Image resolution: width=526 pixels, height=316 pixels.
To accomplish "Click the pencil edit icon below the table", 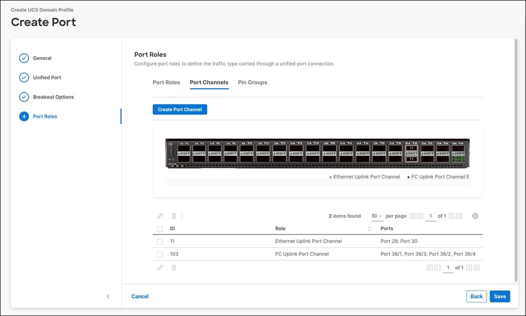I will [160, 267].
